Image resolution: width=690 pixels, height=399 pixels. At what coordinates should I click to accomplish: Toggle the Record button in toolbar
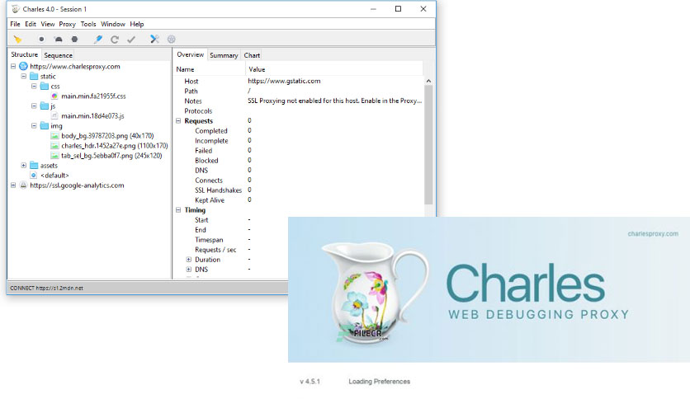coord(41,39)
